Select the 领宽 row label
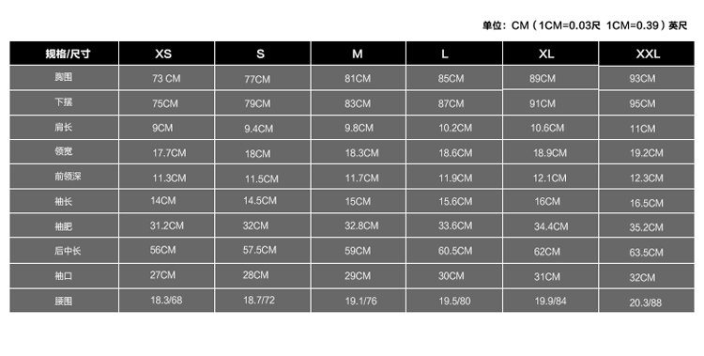 pos(64,152)
